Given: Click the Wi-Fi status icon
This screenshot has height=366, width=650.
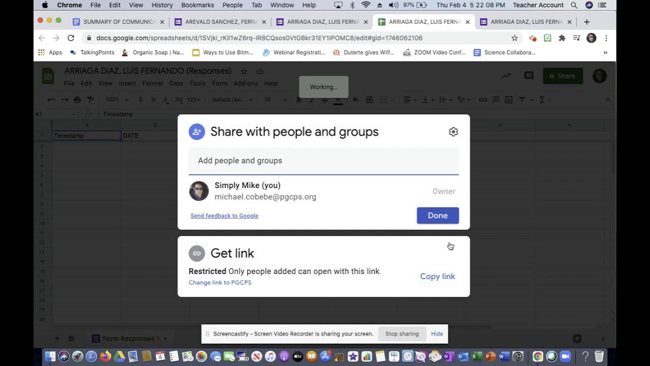Looking at the screenshot, I should [366, 5].
